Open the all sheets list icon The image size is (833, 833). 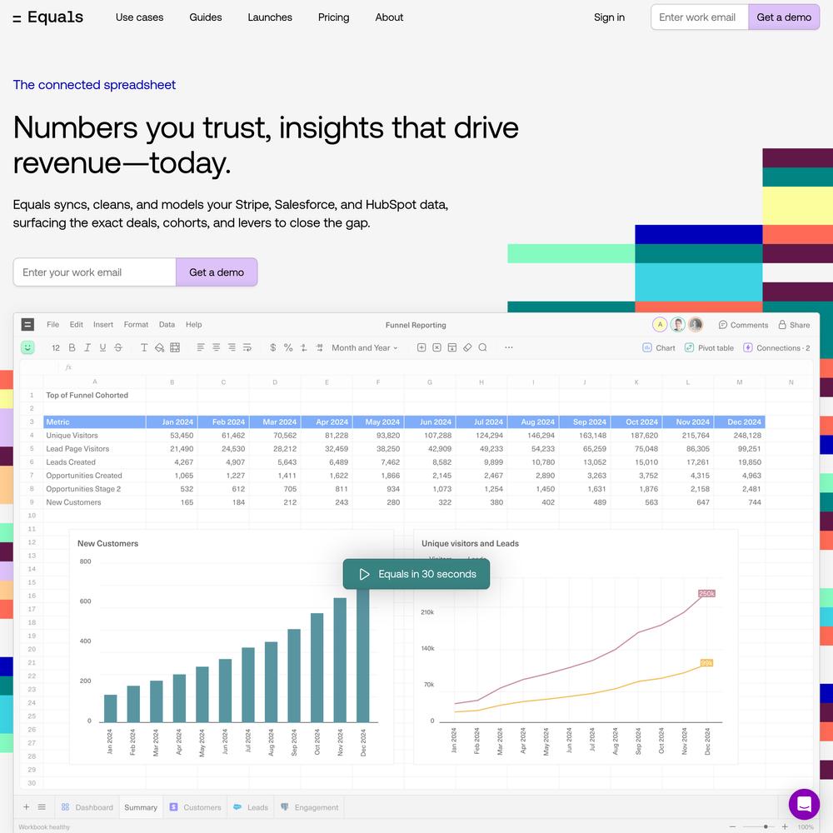pyautogui.click(x=42, y=807)
